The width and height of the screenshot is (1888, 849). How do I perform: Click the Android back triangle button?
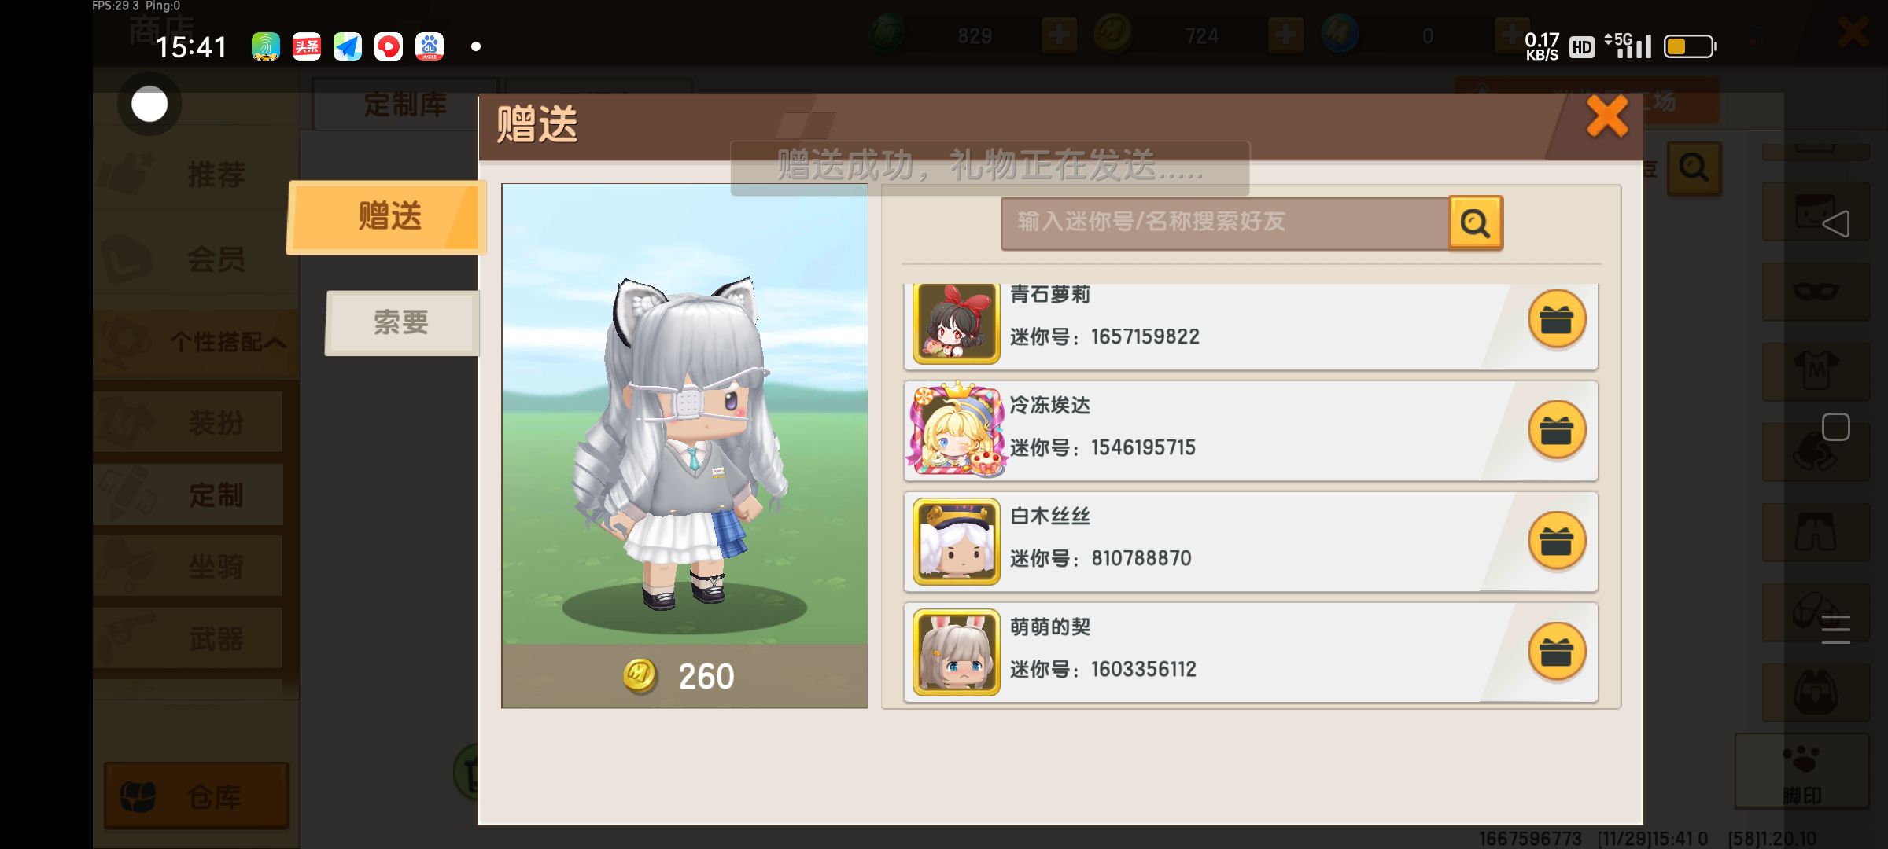tap(1835, 223)
